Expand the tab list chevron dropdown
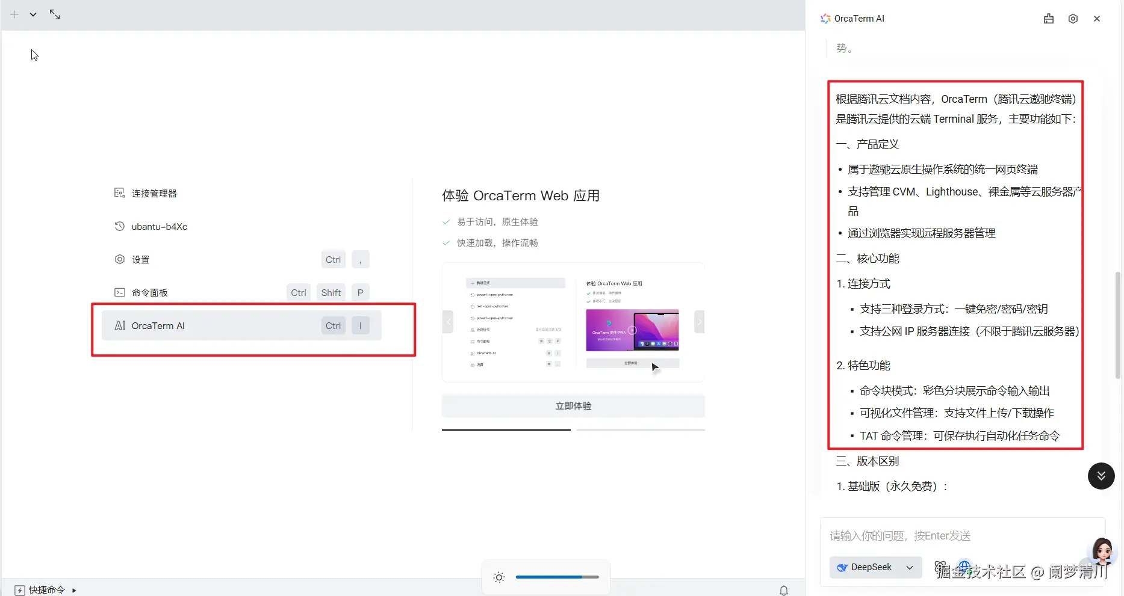 tap(33, 14)
